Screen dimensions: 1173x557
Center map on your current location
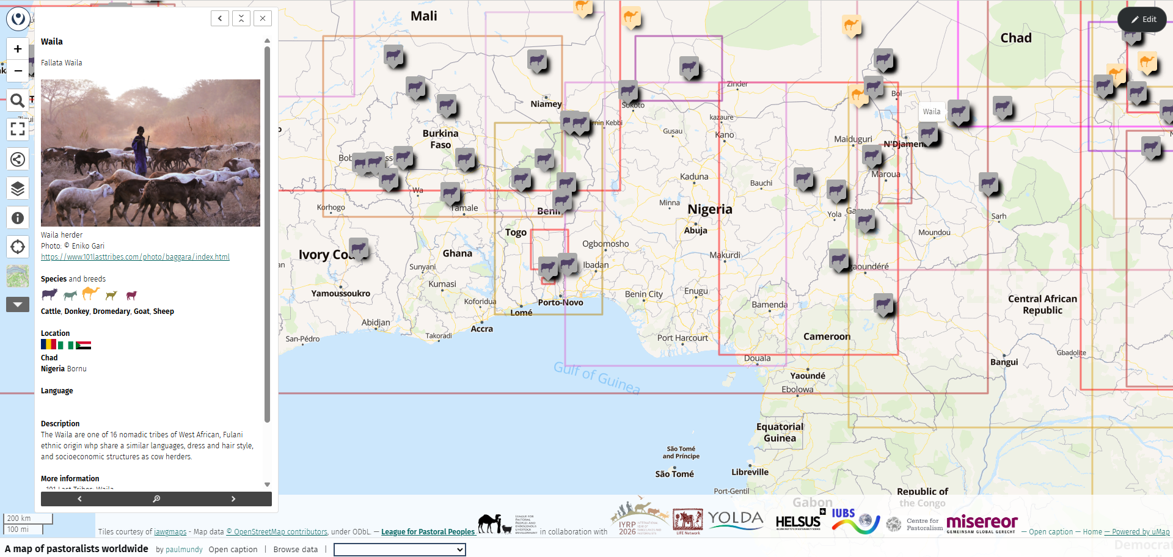pyautogui.click(x=18, y=247)
